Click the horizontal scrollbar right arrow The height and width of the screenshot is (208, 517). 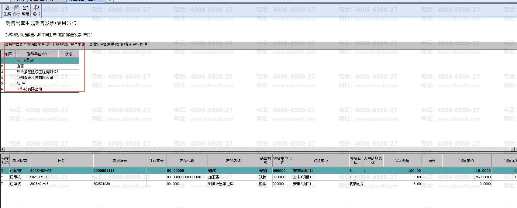click(515, 149)
